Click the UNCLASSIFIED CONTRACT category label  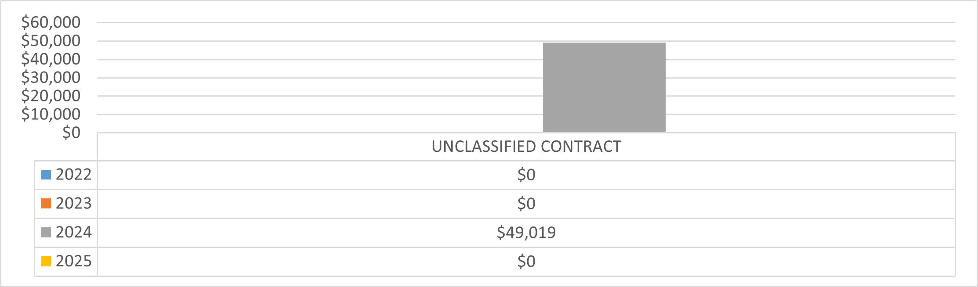click(x=526, y=147)
